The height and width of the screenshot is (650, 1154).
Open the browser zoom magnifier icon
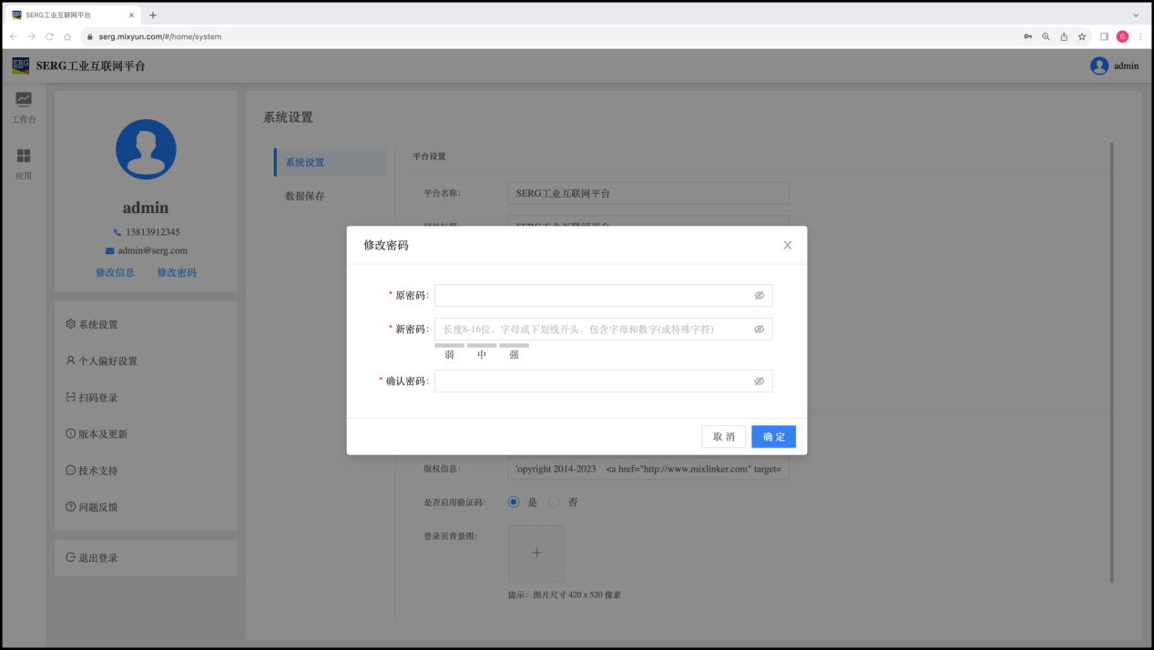coord(1046,36)
